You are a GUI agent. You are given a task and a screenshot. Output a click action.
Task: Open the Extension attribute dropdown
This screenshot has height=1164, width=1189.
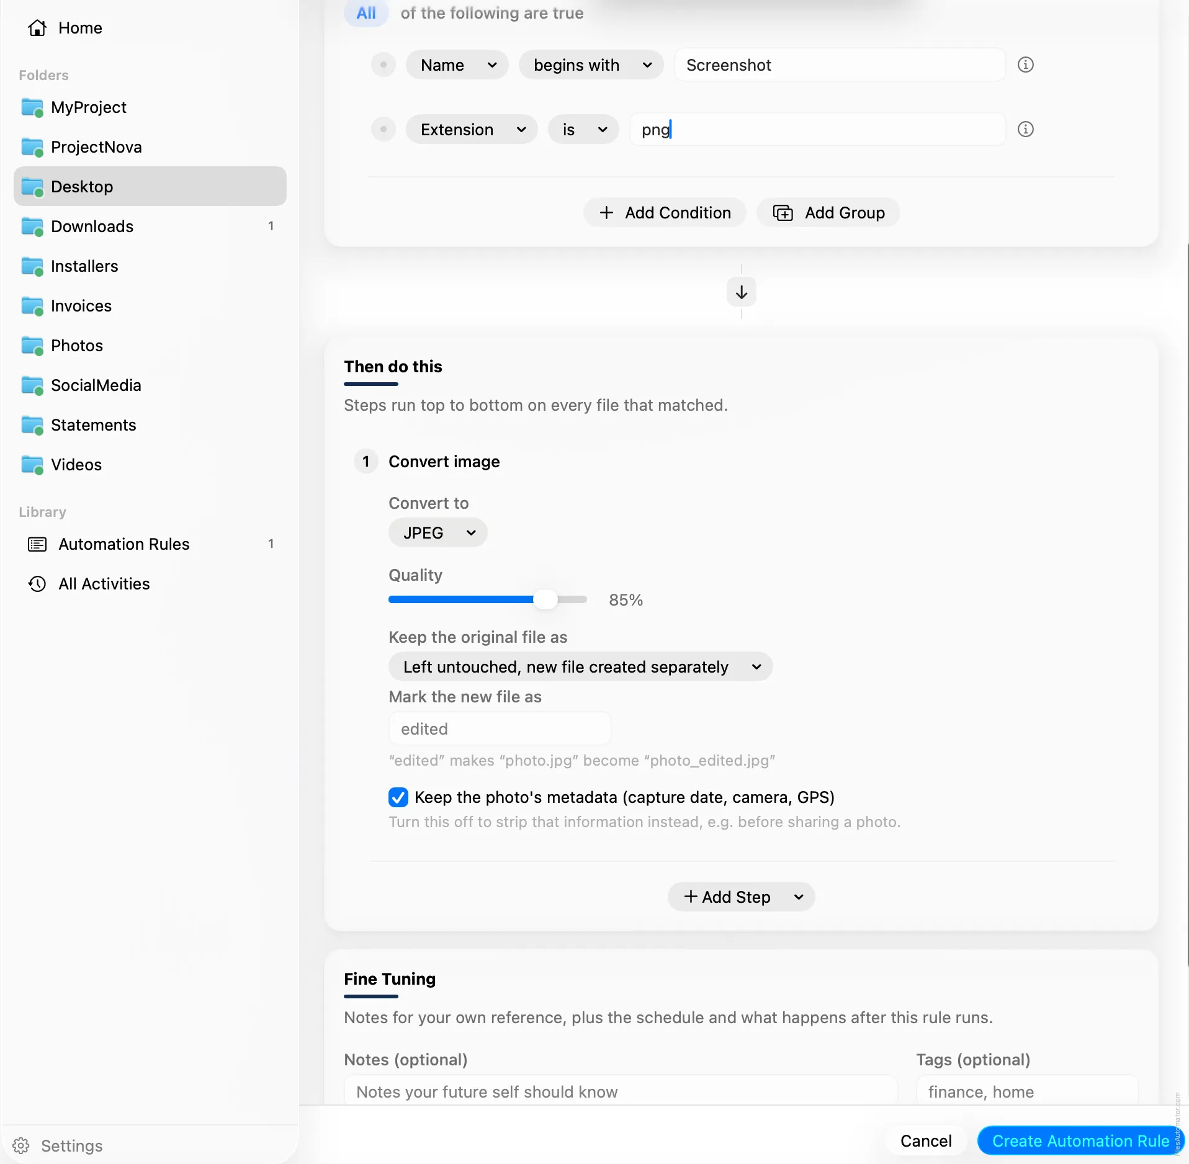[472, 129]
